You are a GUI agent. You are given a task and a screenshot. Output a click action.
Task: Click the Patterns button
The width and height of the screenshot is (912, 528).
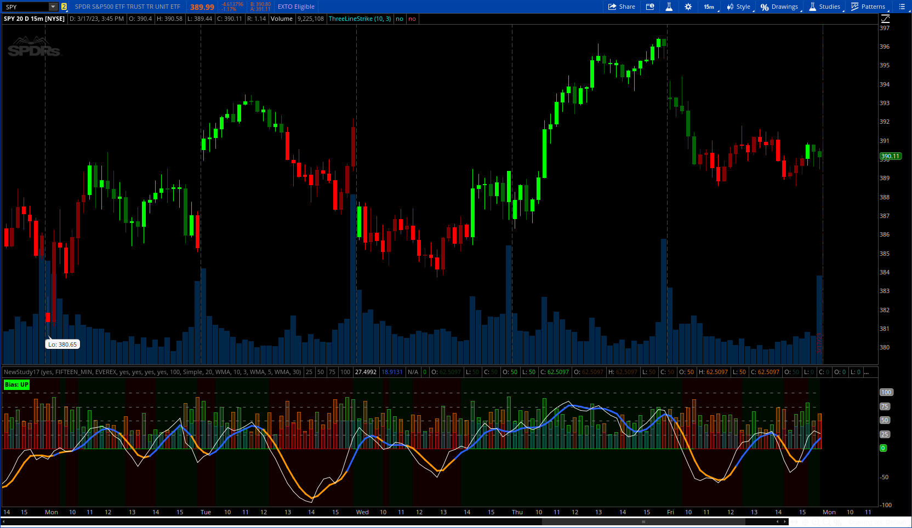868,7
